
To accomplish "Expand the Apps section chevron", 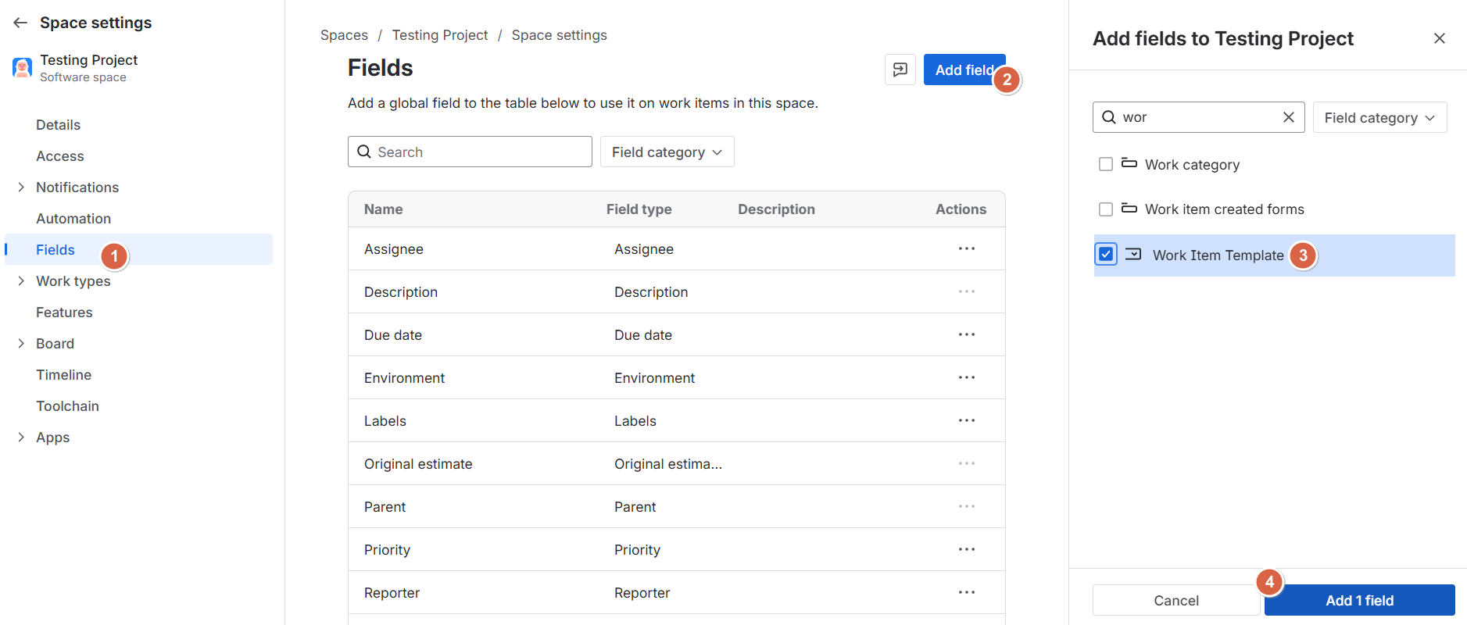I will point(21,437).
